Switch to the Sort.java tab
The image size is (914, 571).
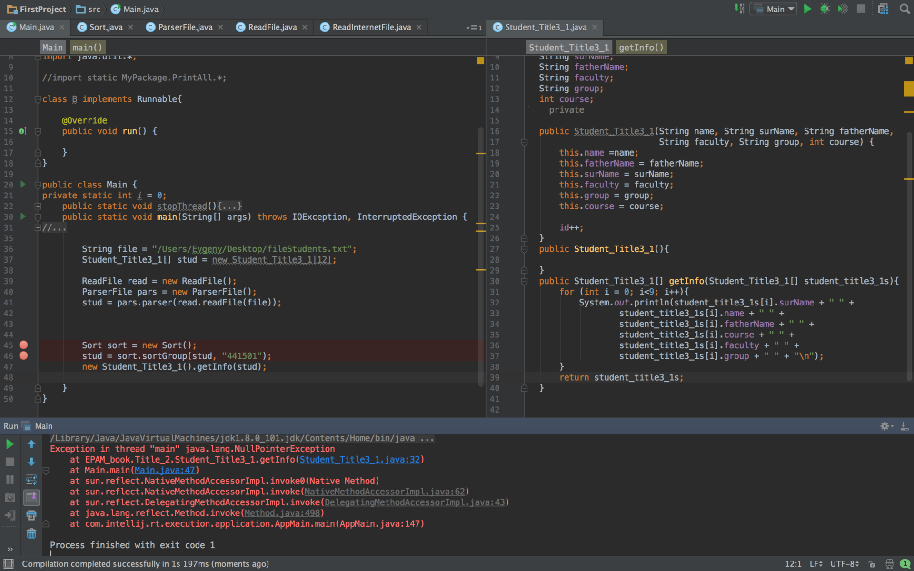(106, 27)
